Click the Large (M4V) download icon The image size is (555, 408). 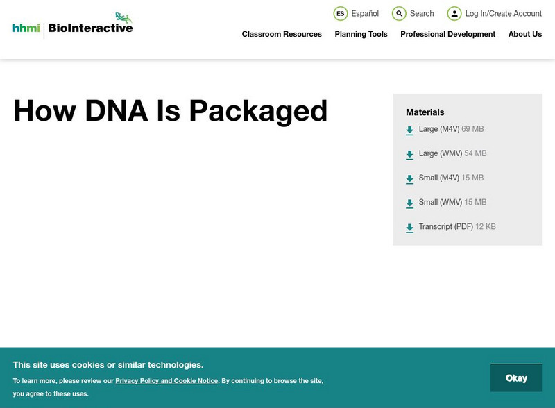pos(409,130)
